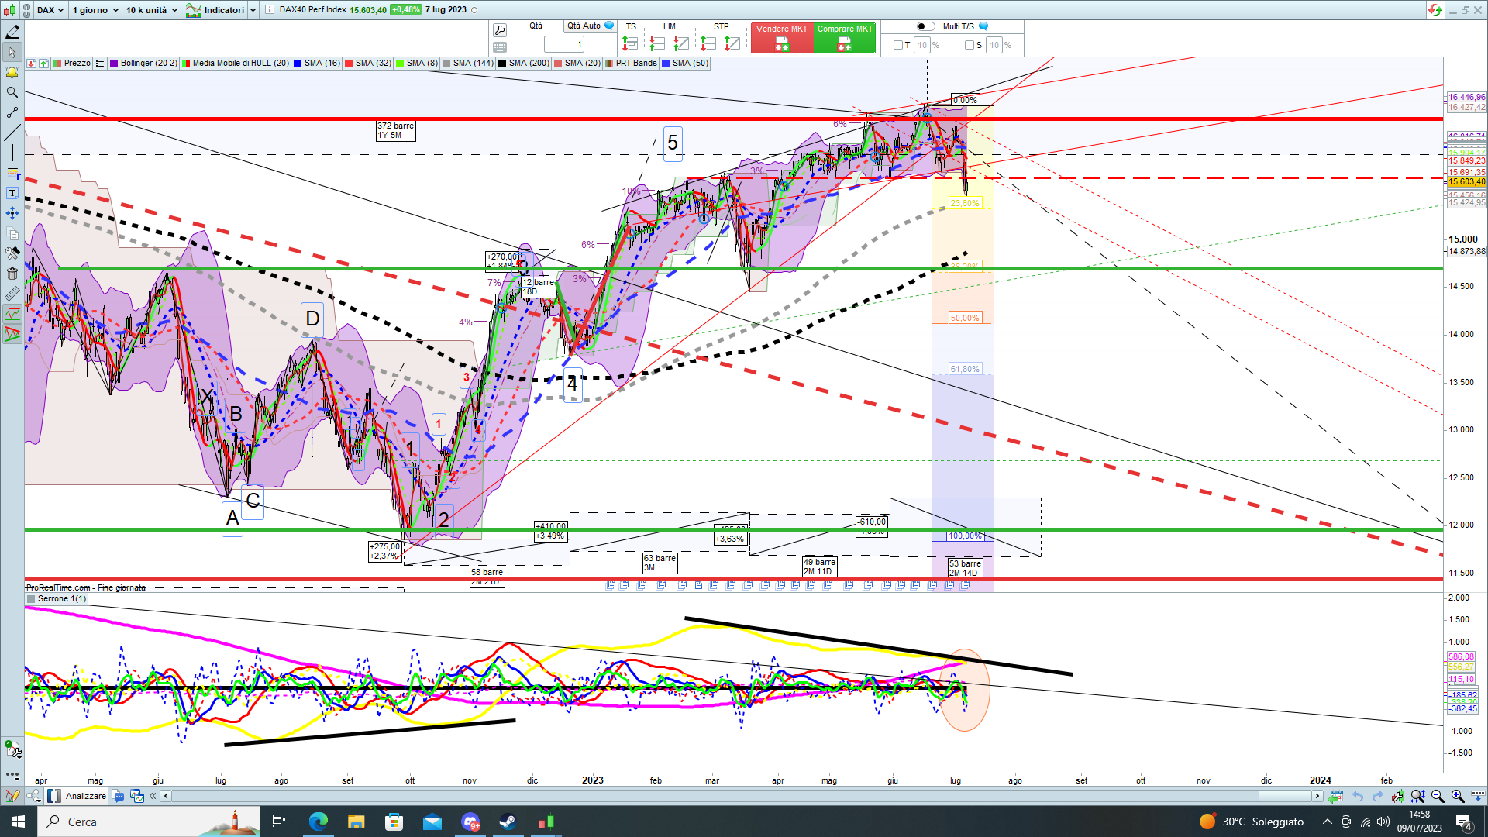Open the chat comments icon

pyautogui.click(x=119, y=796)
